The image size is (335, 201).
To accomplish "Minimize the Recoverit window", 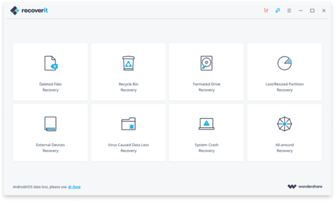I will tap(301, 11).
